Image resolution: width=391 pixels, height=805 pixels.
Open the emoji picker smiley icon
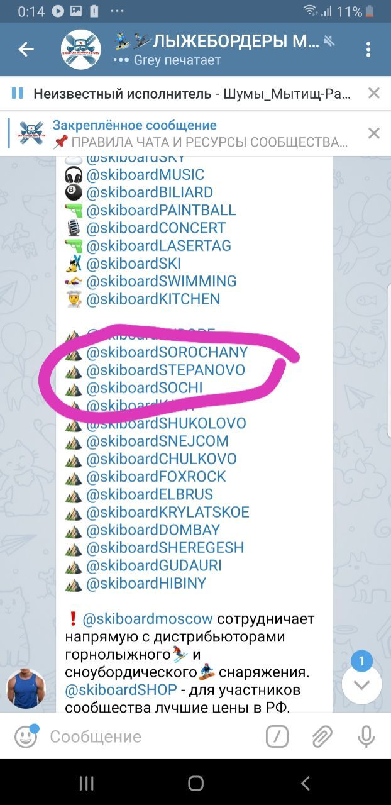(x=26, y=736)
